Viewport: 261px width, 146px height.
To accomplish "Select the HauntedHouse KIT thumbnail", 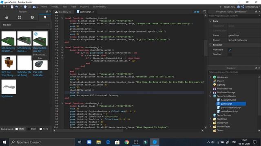I will 40,39.
